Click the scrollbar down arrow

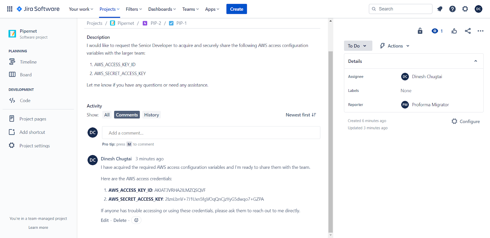pos(330,235)
